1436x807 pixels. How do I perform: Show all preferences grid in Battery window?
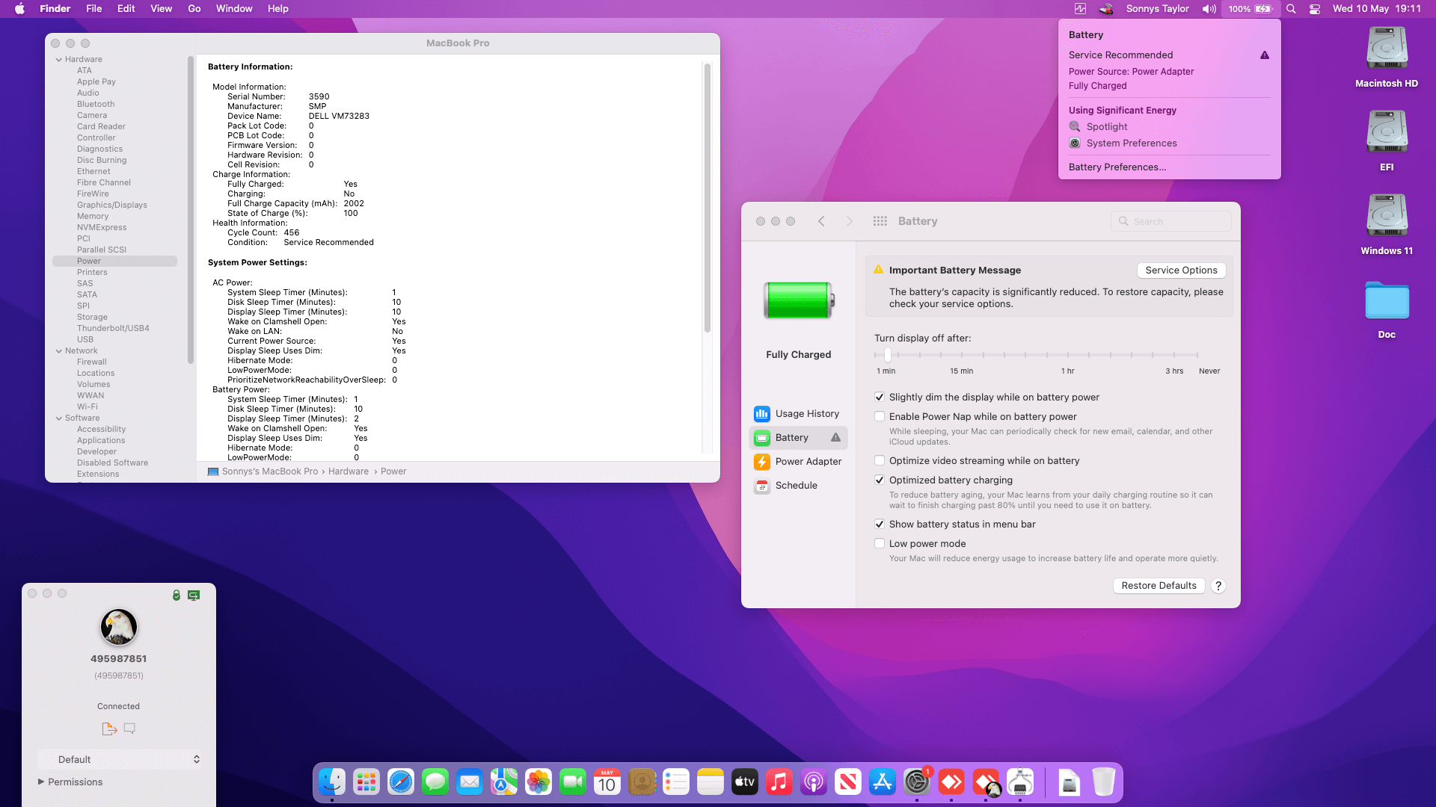(x=880, y=221)
